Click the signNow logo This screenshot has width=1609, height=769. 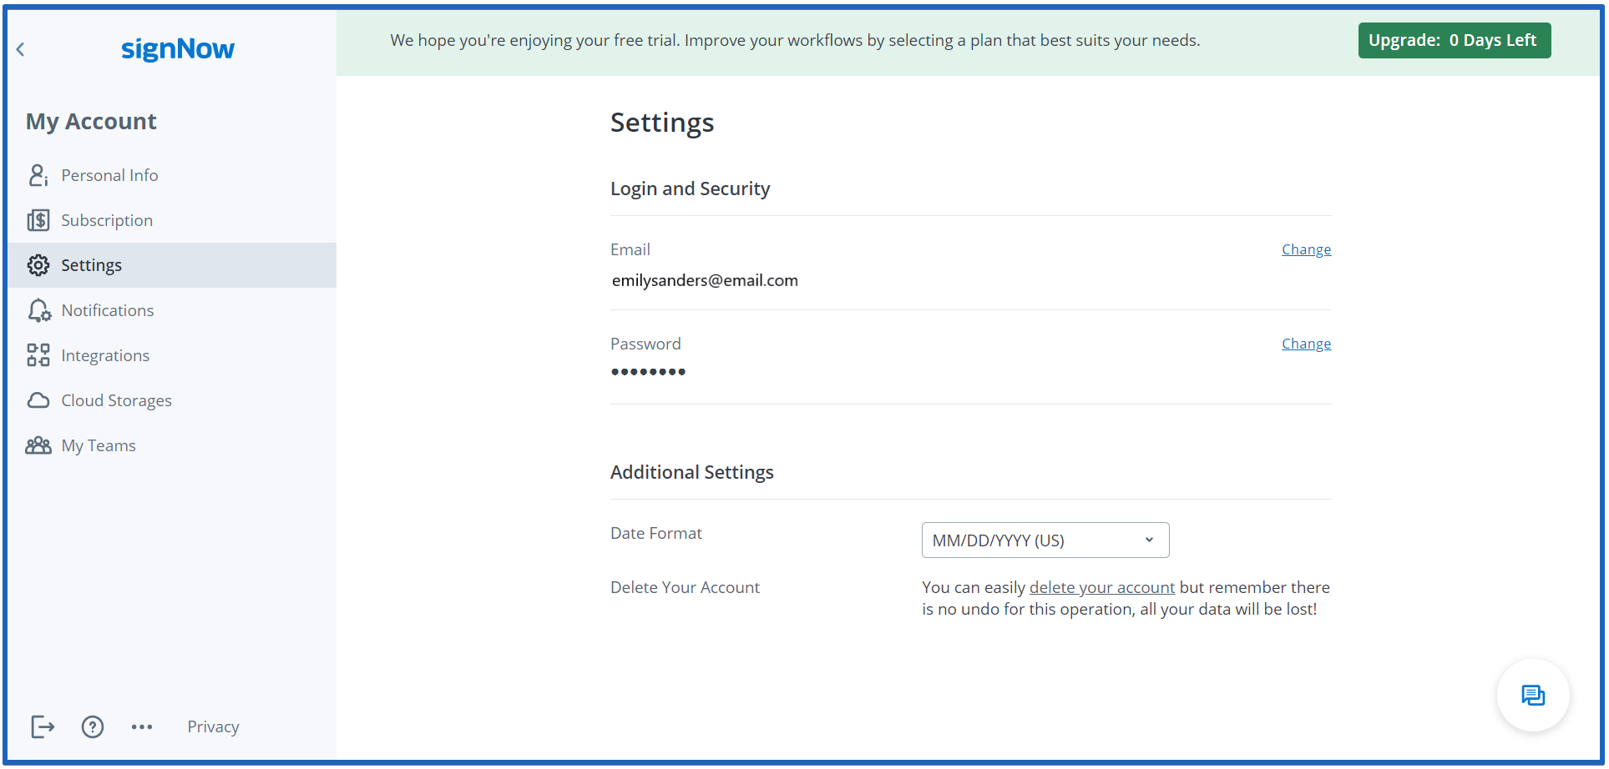tap(178, 49)
